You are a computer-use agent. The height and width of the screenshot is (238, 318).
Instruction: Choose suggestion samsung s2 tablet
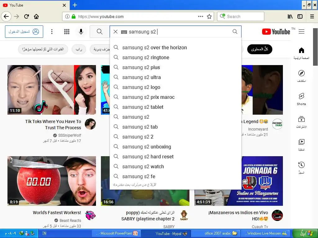pos(176,107)
